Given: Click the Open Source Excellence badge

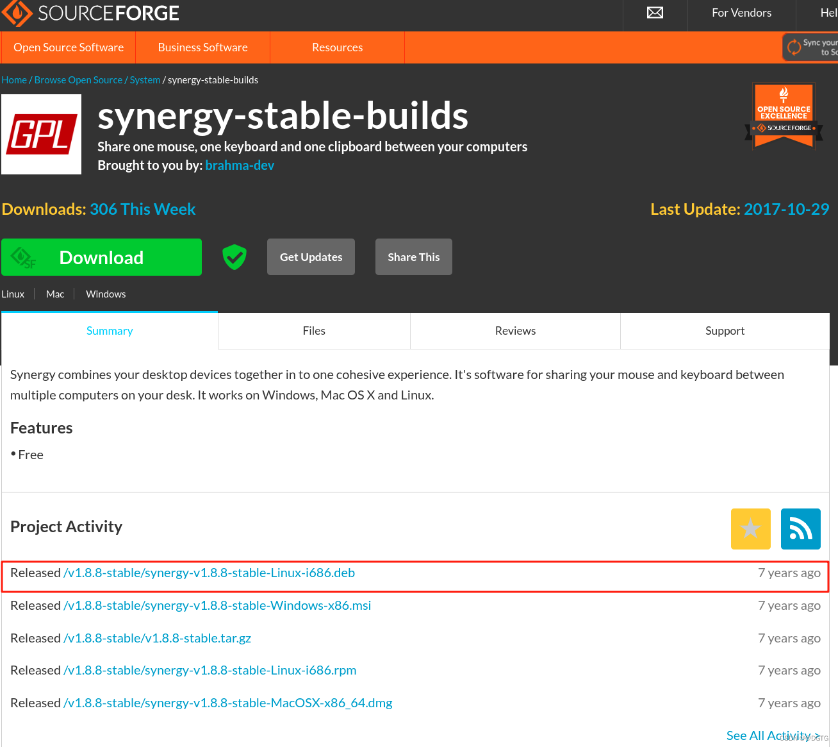Looking at the screenshot, I should pos(784,115).
